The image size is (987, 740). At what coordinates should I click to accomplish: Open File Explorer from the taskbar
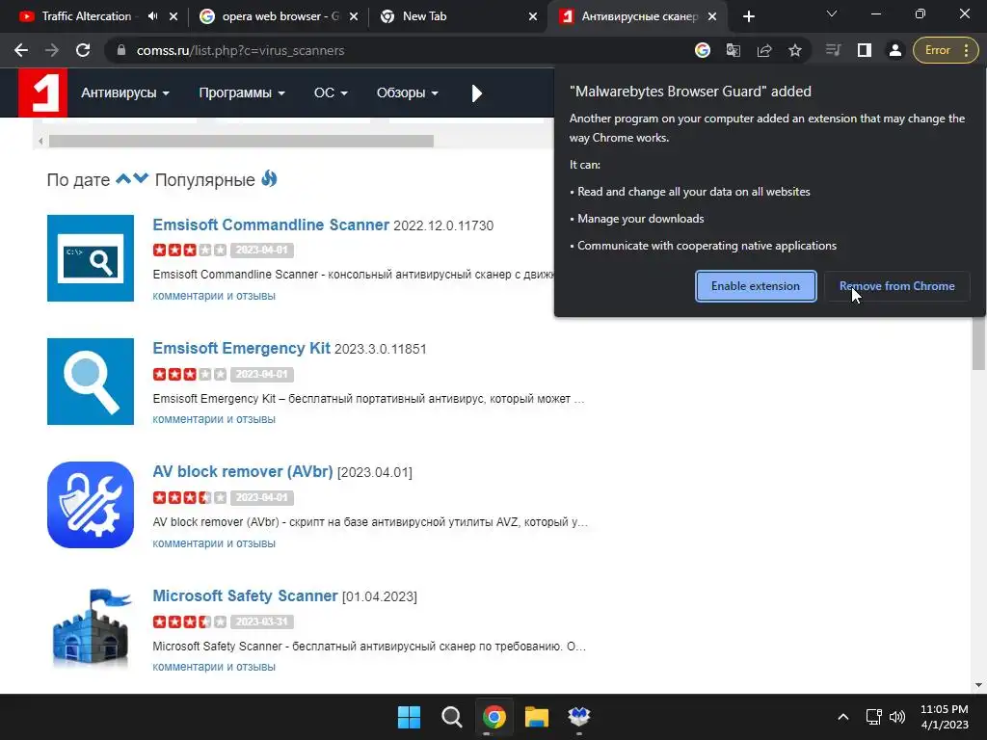coord(537,717)
